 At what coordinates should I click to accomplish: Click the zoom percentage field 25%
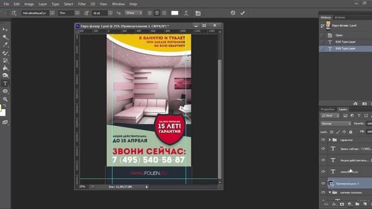point(82,187)
